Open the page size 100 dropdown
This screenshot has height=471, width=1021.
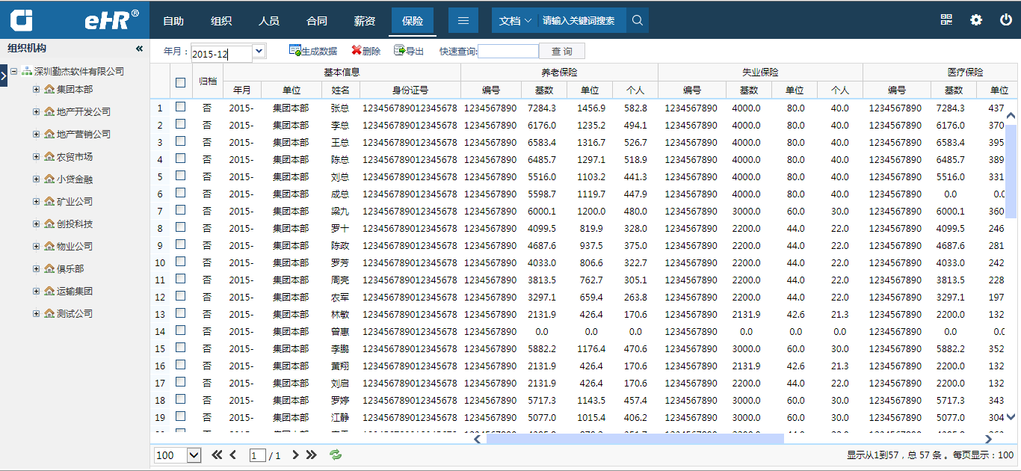coord(194,455)
